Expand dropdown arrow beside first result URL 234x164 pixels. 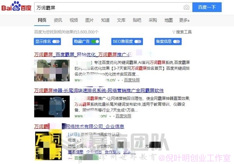coord(119,80)
